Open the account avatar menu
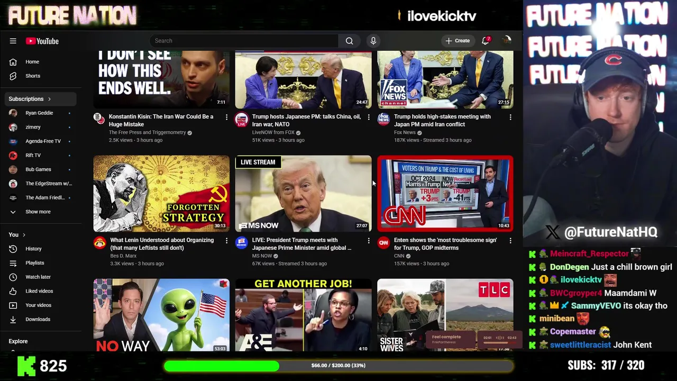The image size is (677, 381). coord(507,41)
